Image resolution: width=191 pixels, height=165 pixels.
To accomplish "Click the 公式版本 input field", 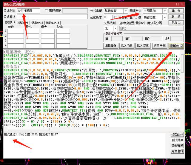I will click(108, 17).
